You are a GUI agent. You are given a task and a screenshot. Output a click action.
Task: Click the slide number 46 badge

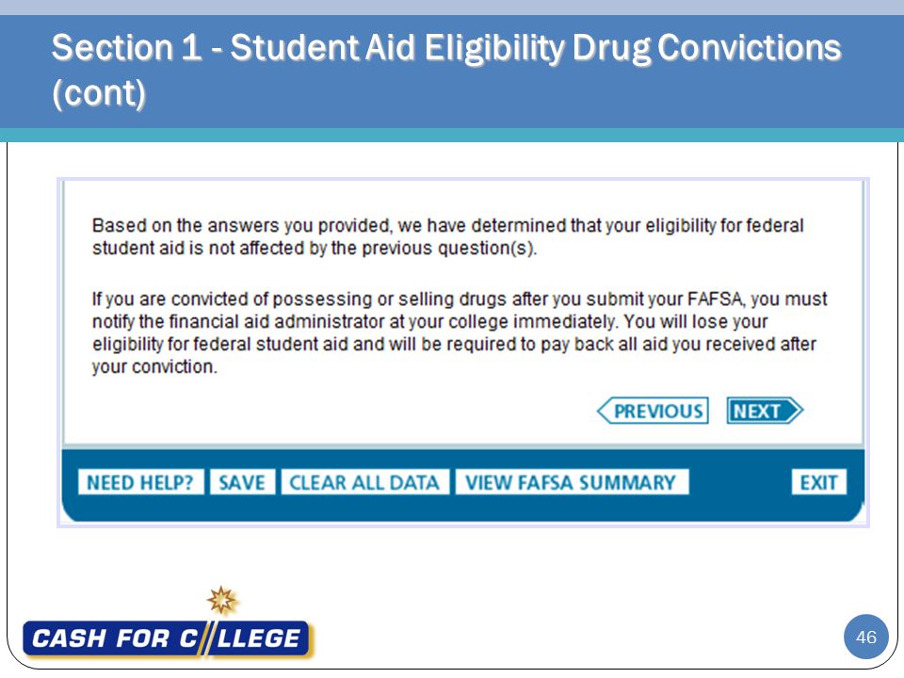click(866, 638)
